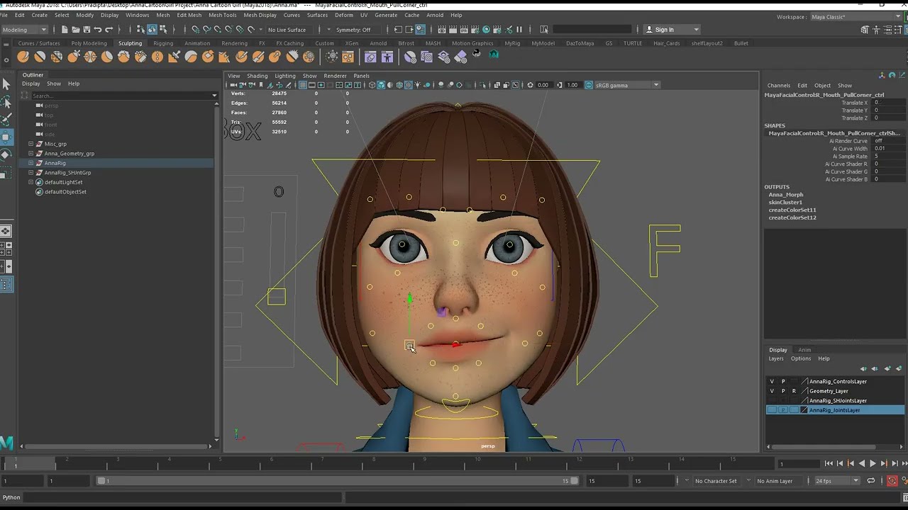Expand the AnnaRig node in Outliner

pyautogui.click(x=31, y=163)
